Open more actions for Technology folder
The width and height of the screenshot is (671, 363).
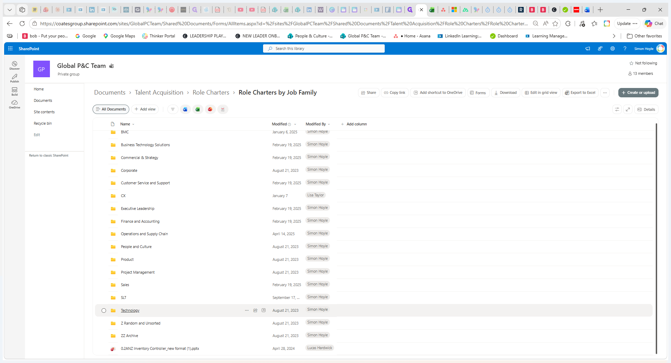pyautogui.click(x=247, y=310)
